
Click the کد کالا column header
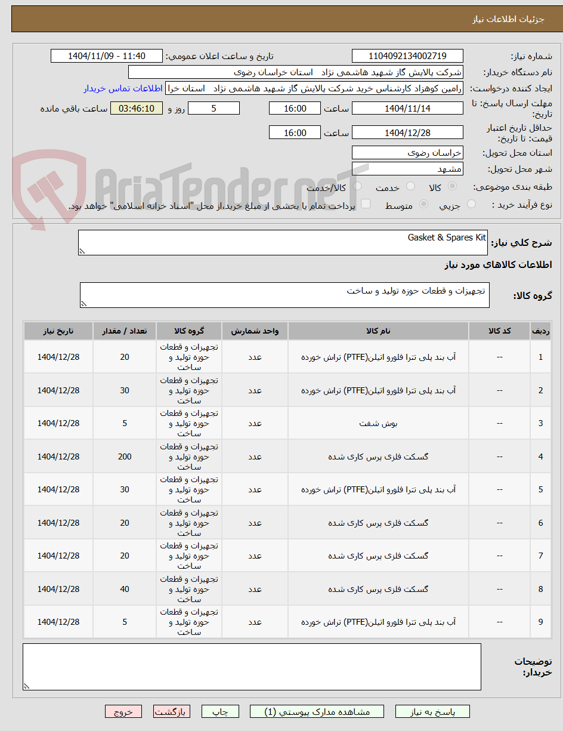(x=499, y=331)
